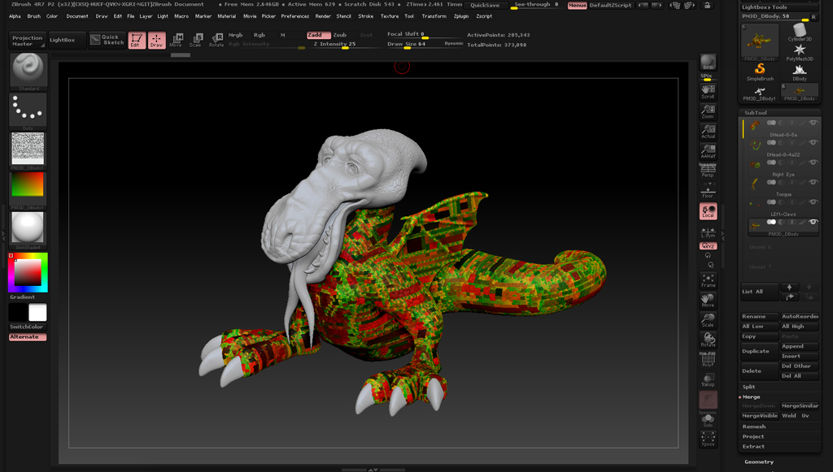Open the Transform menu

[x=434, y=16]
